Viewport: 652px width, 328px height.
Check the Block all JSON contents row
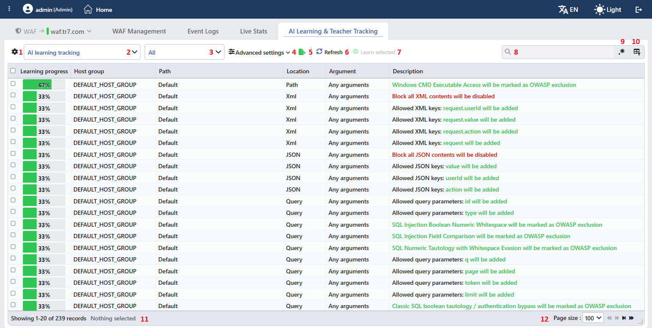point(13,154)
